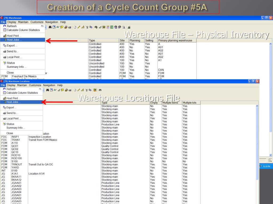Choose Host Jobs in Warehouse Locations File menu
The image size is (273, 204).
(x=21, y=102)
